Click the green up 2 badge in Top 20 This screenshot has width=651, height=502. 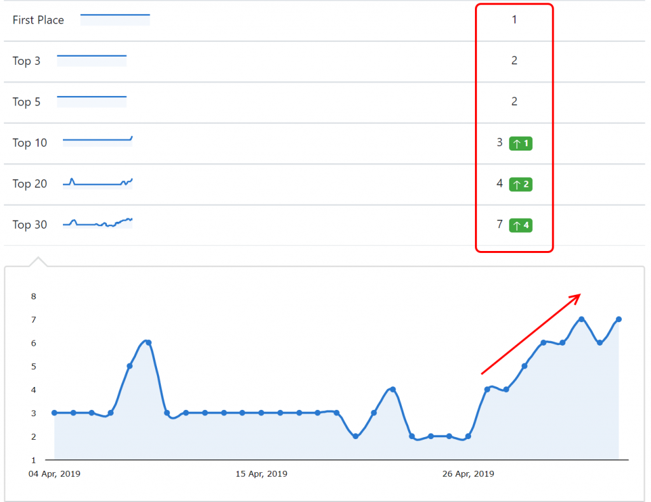(521, 184)
